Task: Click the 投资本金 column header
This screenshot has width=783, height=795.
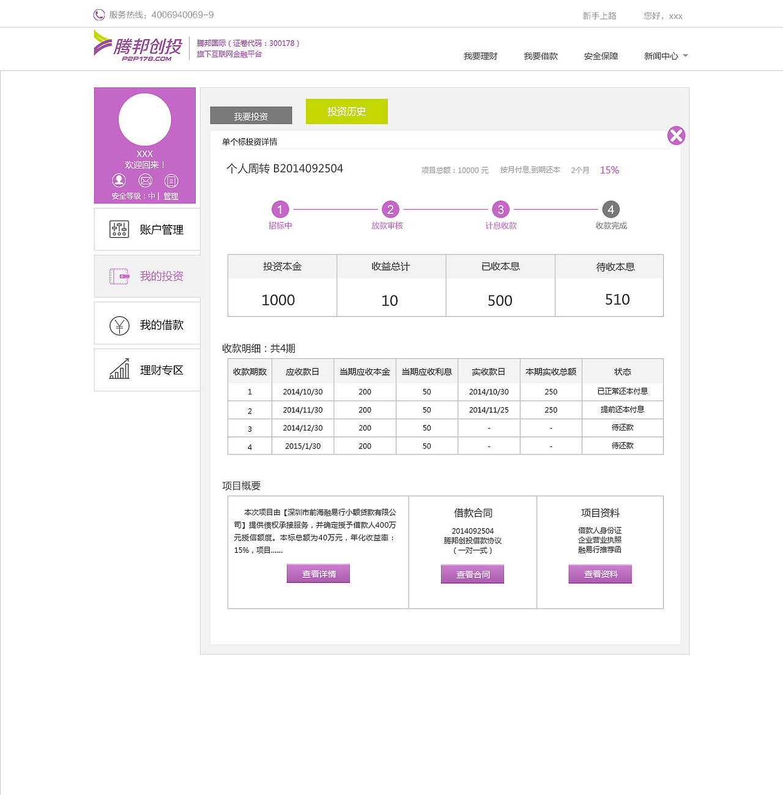Action: pyautogui.click(x=282, y=267)
